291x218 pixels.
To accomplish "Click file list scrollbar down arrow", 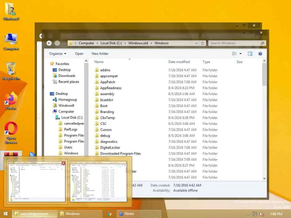I will point(264,178).
